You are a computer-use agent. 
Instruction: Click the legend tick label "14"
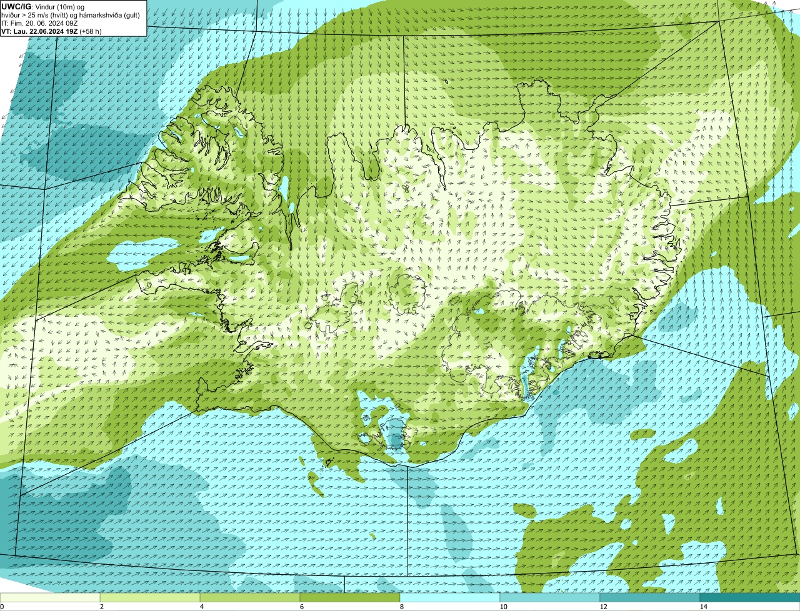pos(703,607)
